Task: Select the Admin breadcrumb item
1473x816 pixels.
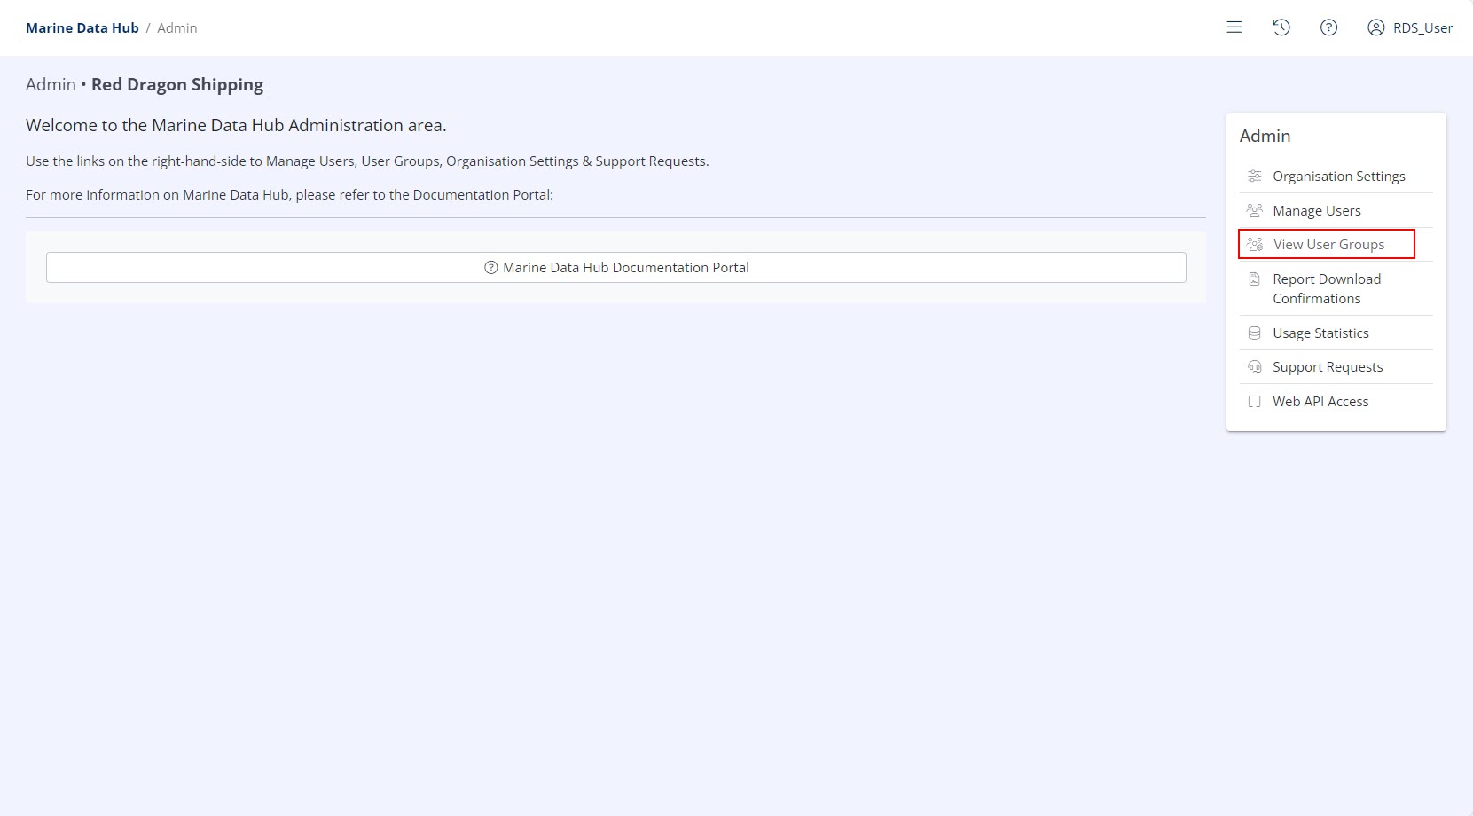Action: pos(177,28)
